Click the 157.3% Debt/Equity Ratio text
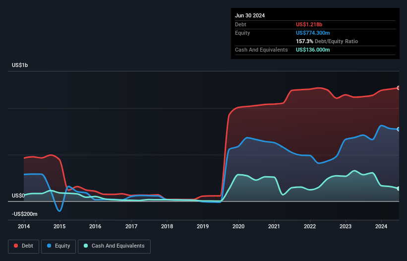 [327, 41]
